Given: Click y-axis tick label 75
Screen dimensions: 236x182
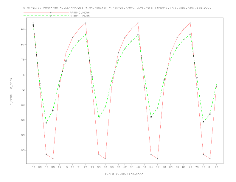Looking at the screenshot, I should point(23,75).
